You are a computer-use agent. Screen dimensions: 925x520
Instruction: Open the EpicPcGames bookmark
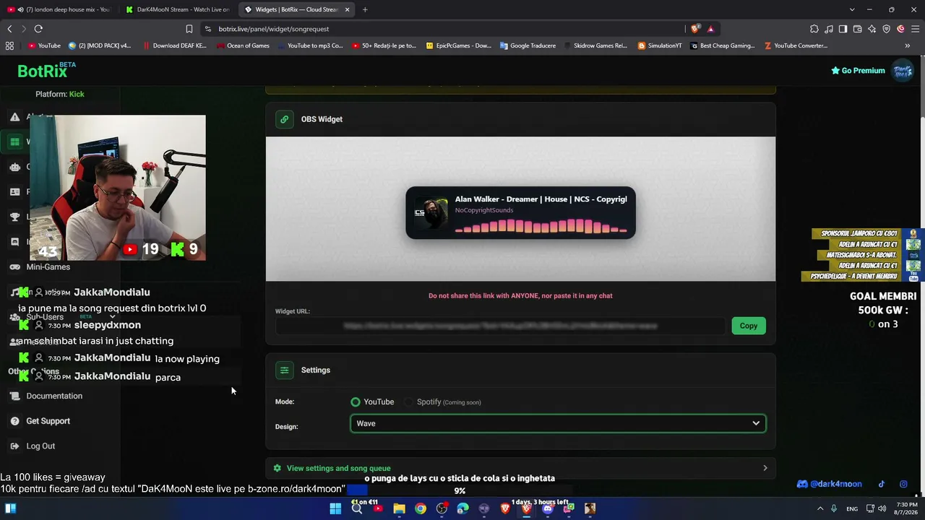(458, 45)
